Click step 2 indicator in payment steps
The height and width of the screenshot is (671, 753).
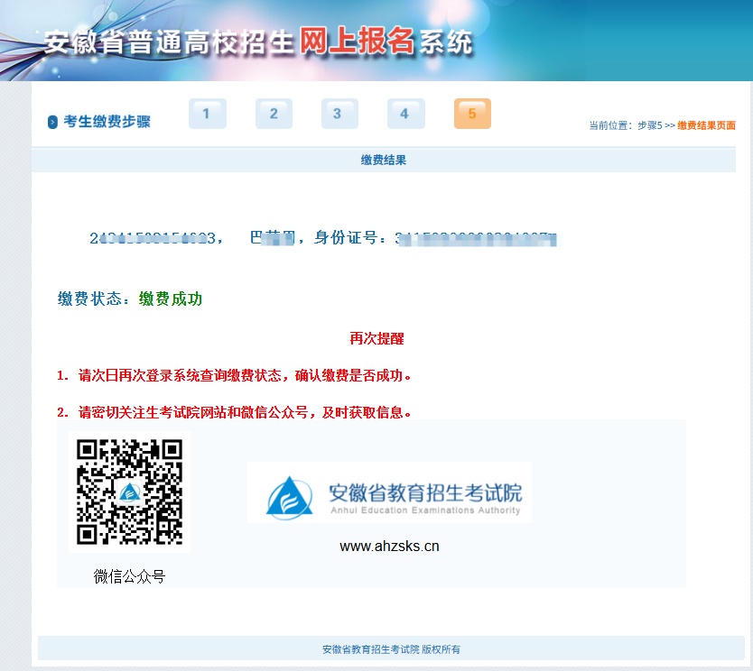pyautogui.click(x=273, y=113)
